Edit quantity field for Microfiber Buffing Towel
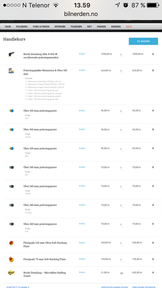Viewport: 162px width, 288px height. coord(122,273)
